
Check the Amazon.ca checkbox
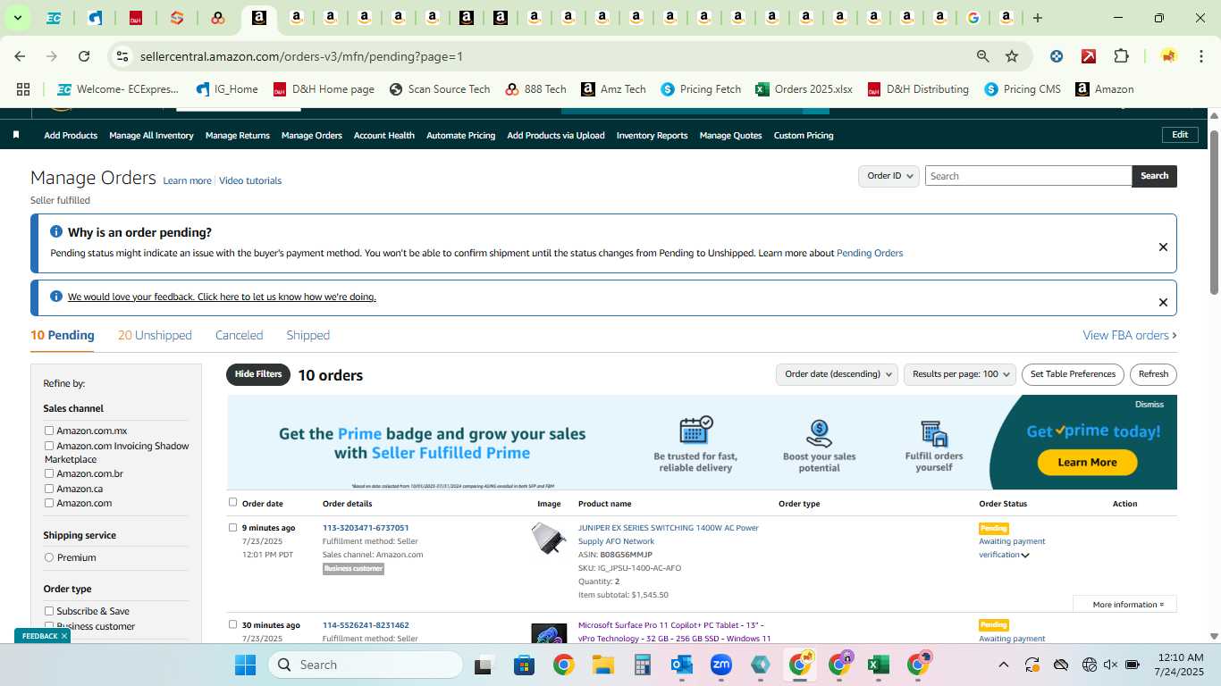click(49, 489)
